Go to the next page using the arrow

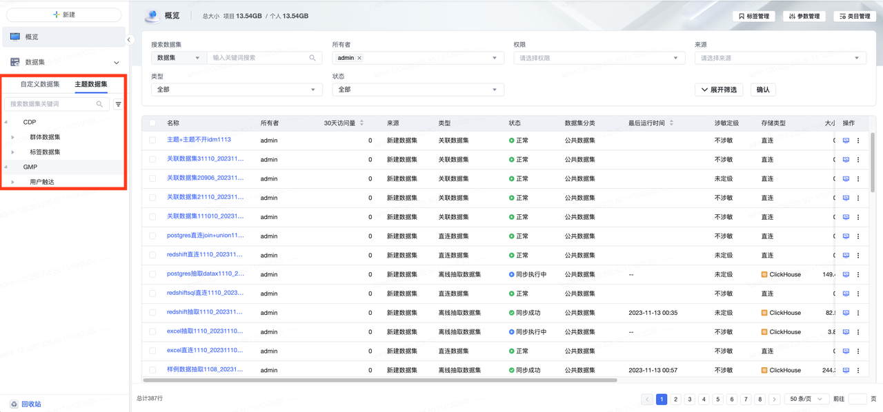pos(774,399)
